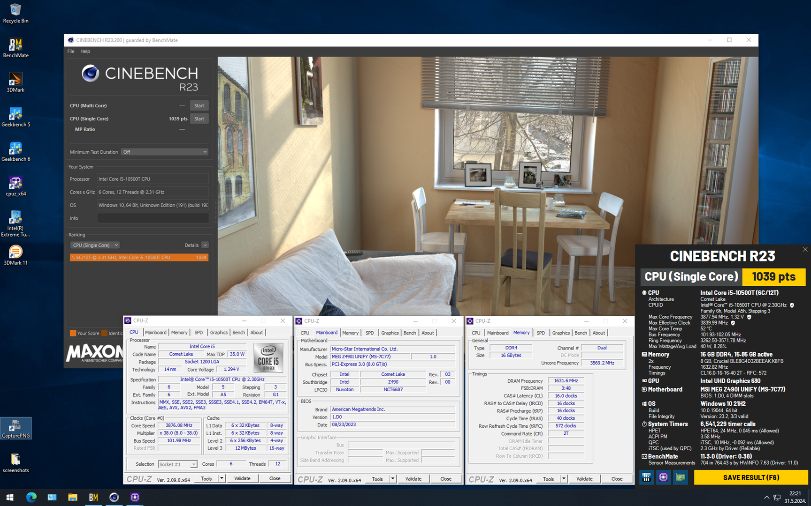Switch to Mainboard tab in first CPU-Z
811x506 pixels.
(x=156, y=332)
